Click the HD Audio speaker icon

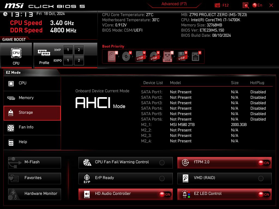87,194
